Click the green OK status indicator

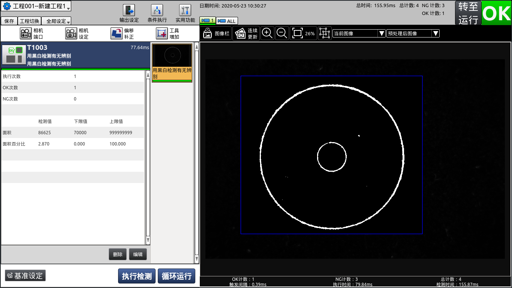[x=497, y=13]
